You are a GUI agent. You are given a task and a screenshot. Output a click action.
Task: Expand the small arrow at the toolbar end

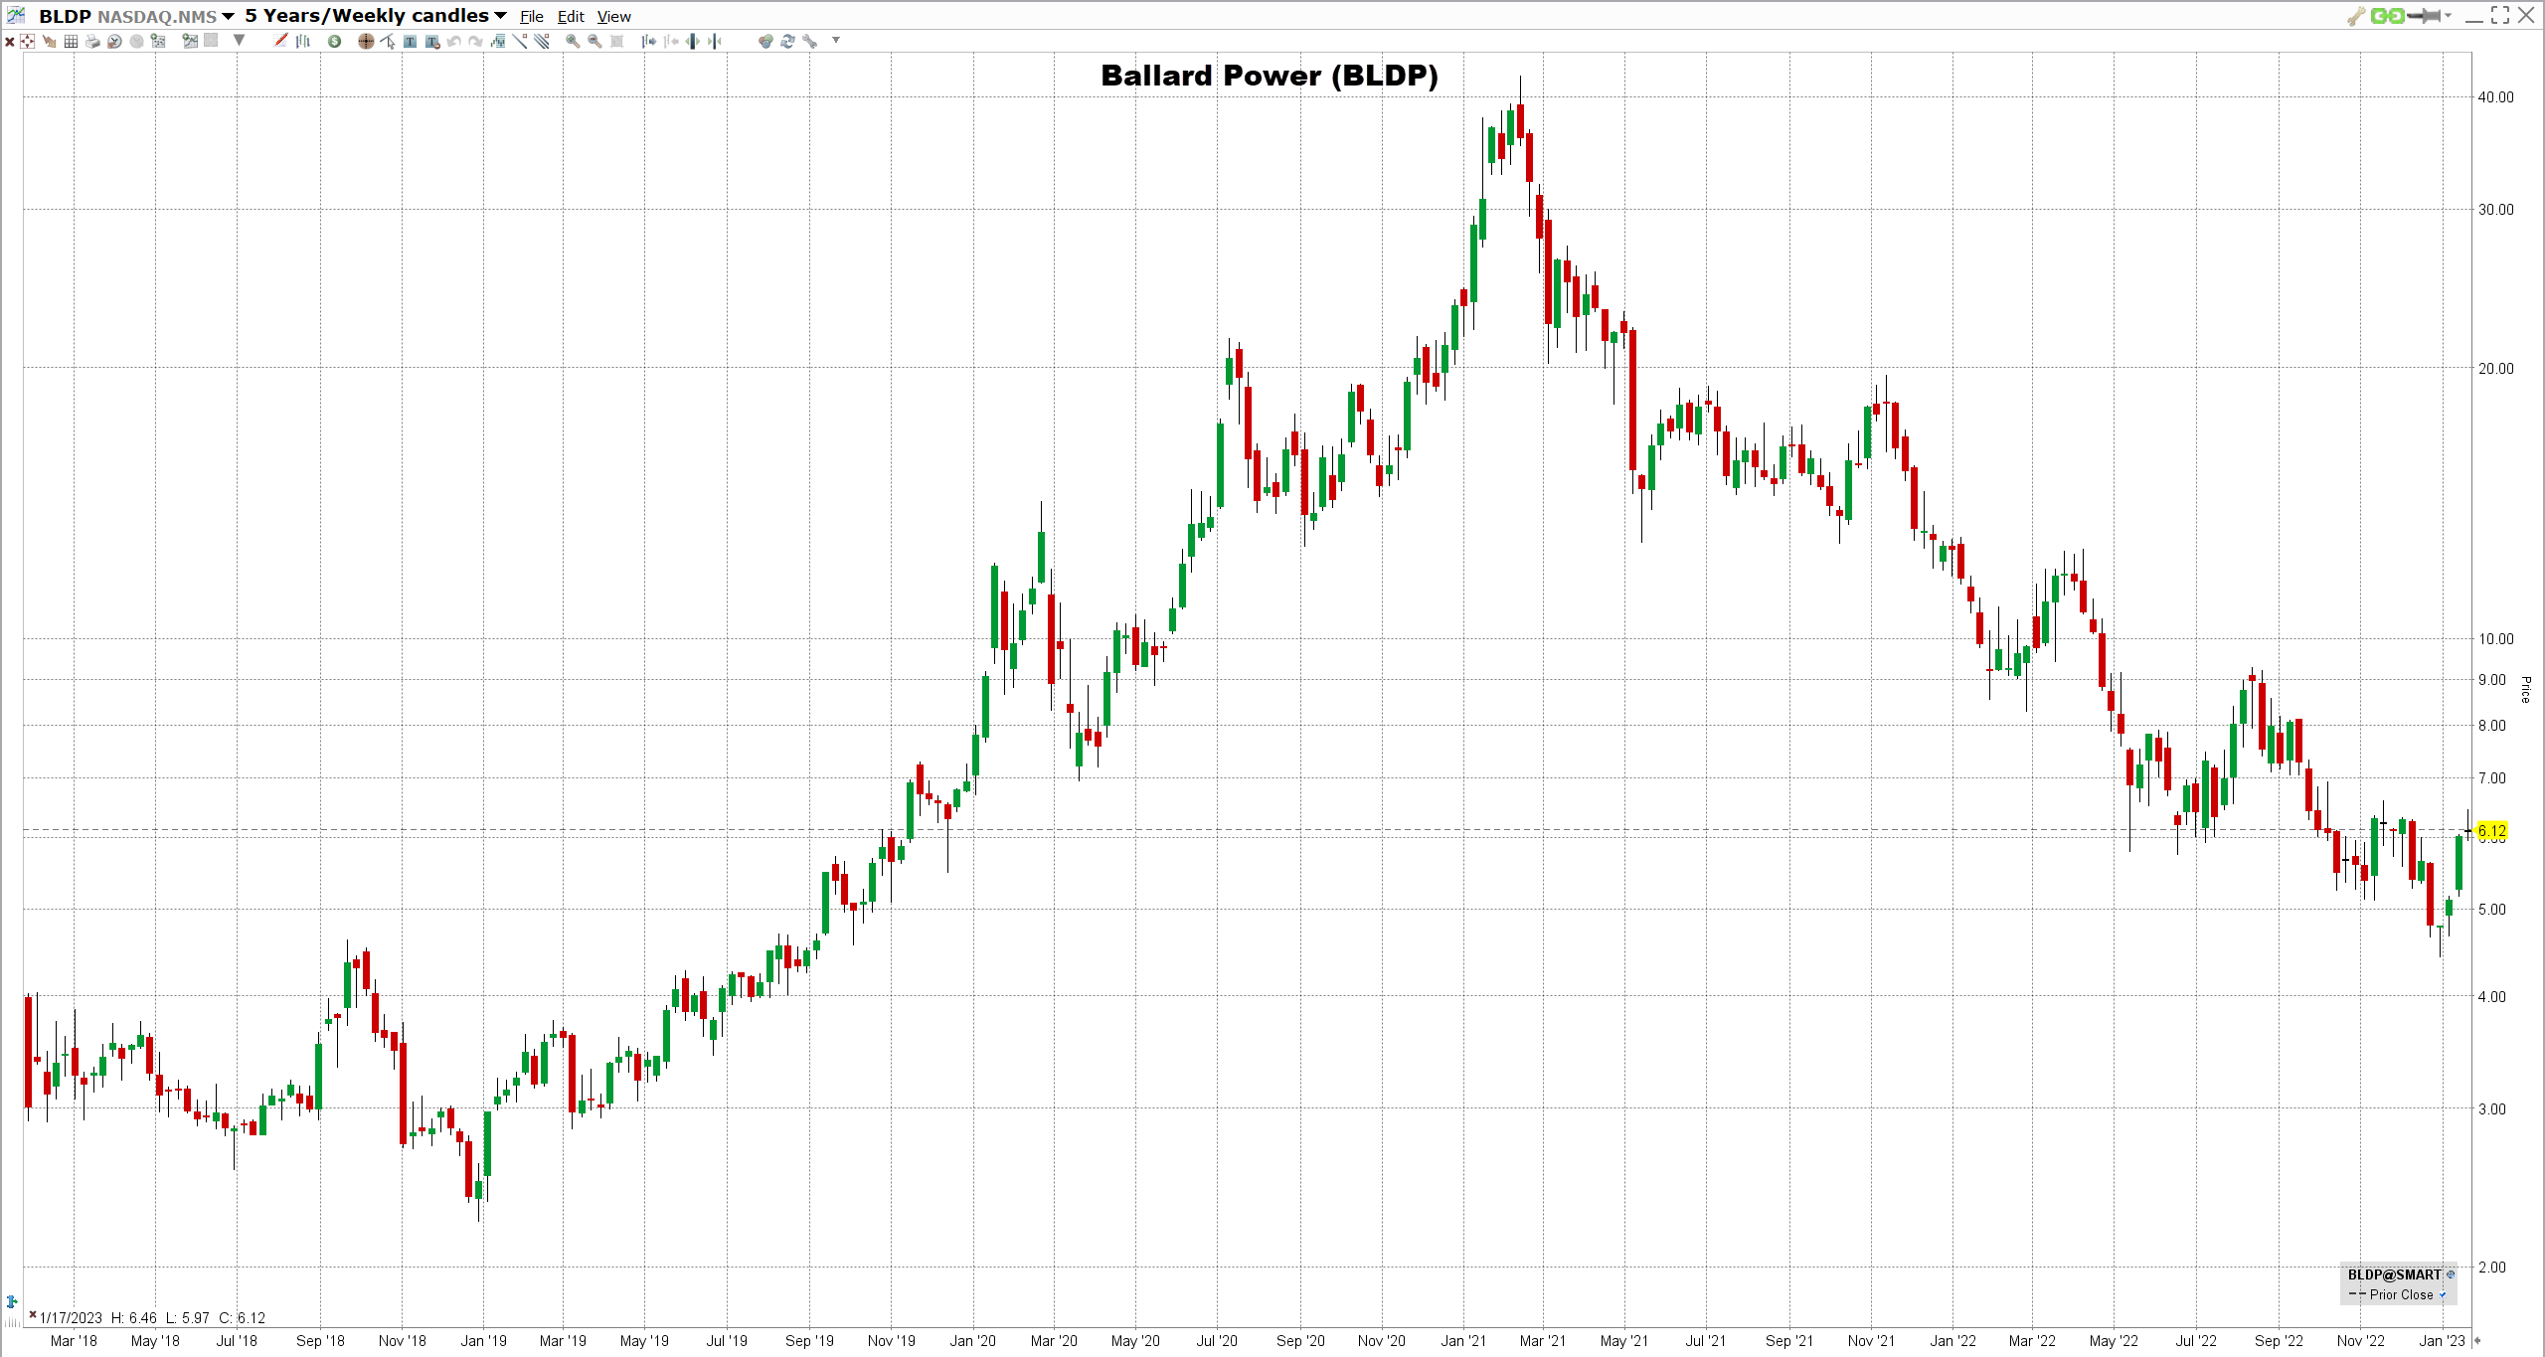tap(836, 41)
